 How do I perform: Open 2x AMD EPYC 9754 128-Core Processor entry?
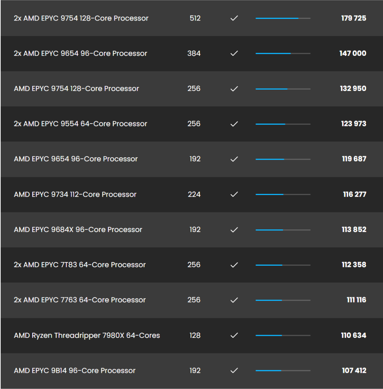click(81, 18)
